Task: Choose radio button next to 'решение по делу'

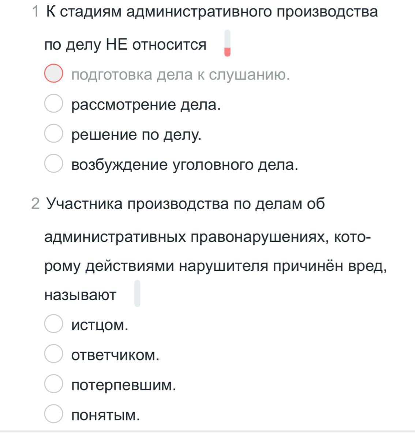Action: pos(53,134)
